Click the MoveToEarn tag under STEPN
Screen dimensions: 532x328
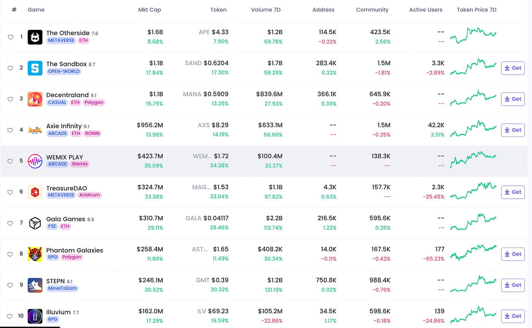click(62, 288)
